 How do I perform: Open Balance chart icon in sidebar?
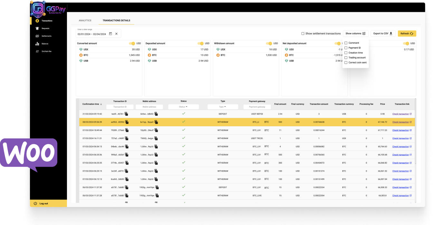point(37,44)
